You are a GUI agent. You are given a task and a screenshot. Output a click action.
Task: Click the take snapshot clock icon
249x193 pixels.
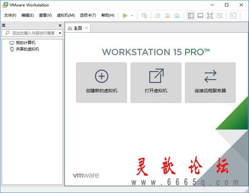click(158, 15)
